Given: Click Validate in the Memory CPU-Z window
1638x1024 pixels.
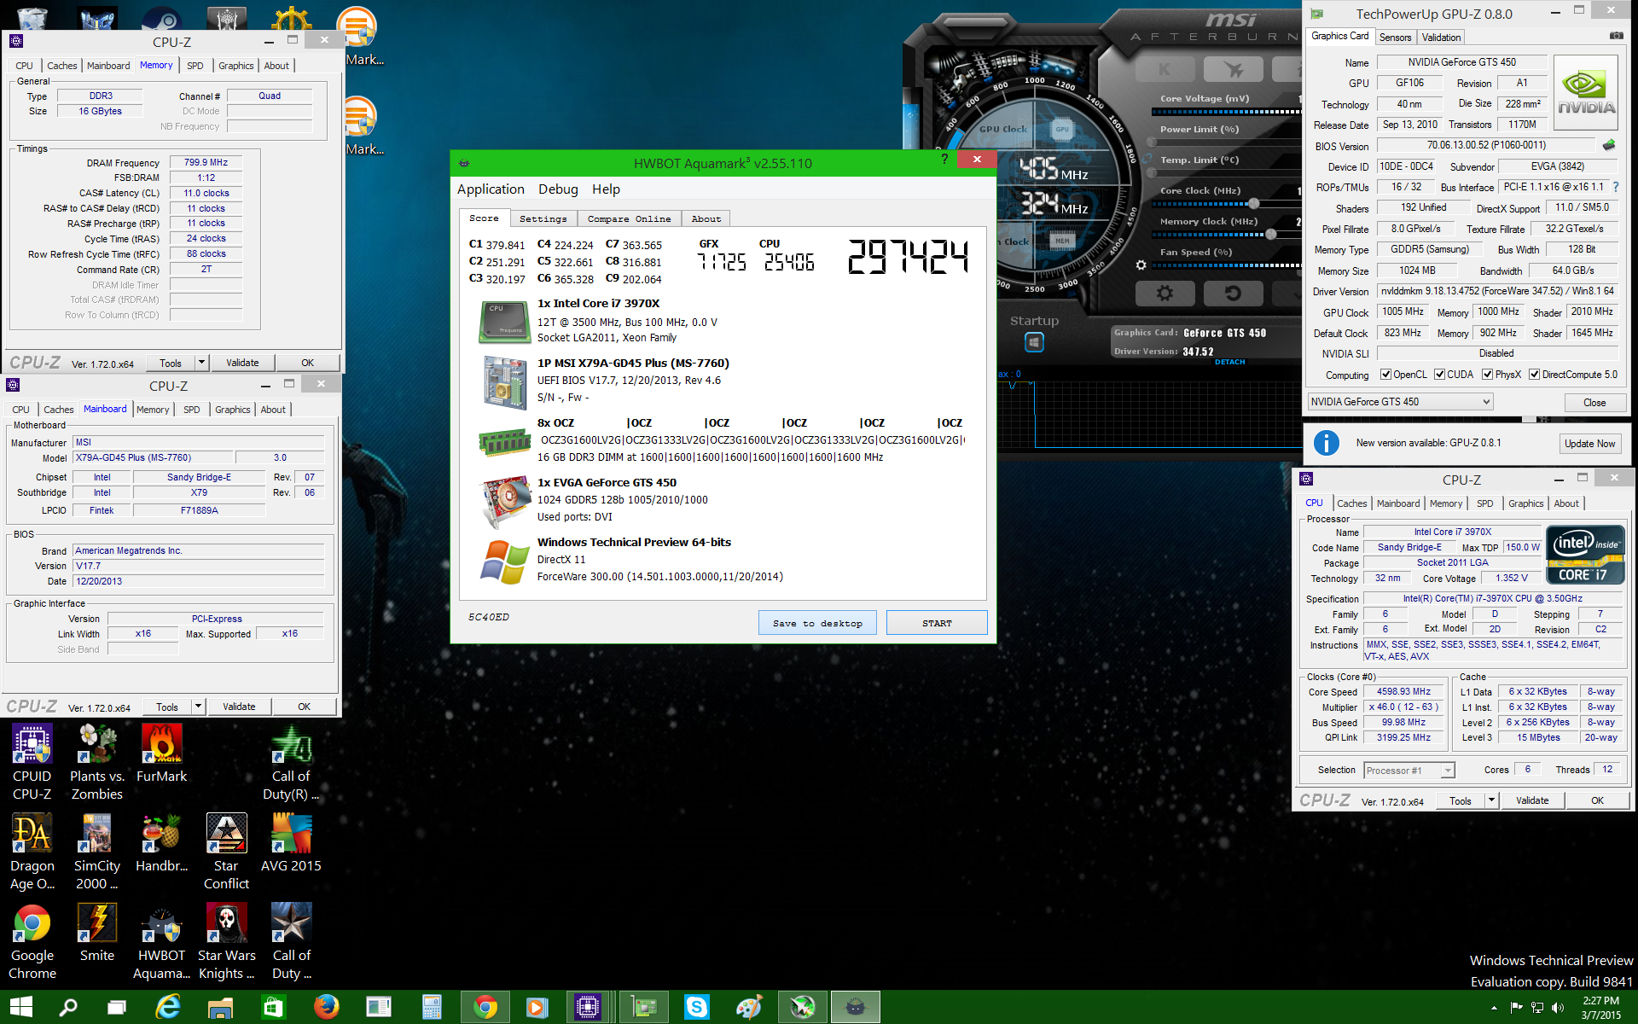Looking at the screenshot, I should pos(242,363).
